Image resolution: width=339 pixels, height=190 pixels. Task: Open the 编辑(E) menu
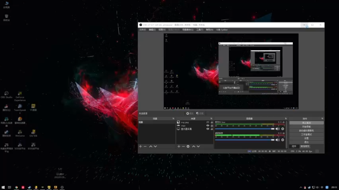coord(152,30)
